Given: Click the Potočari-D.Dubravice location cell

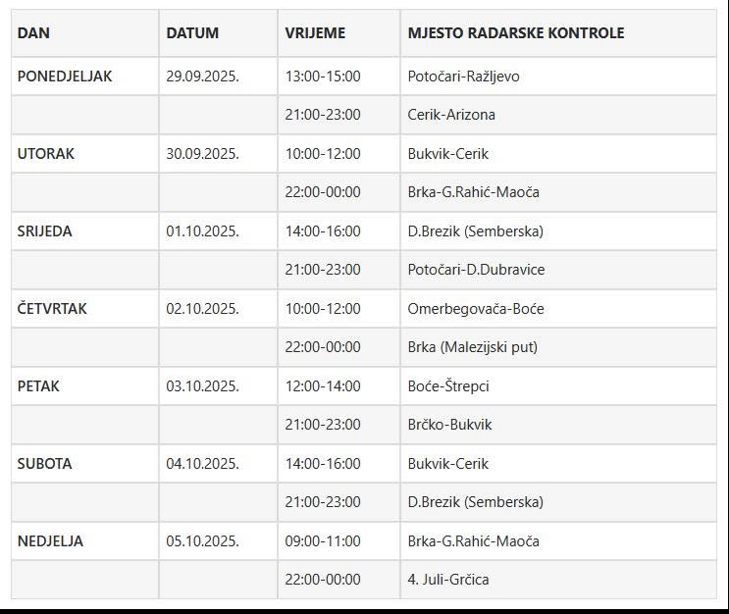Looking at the screenshot, I should click(x=476, y=270).
